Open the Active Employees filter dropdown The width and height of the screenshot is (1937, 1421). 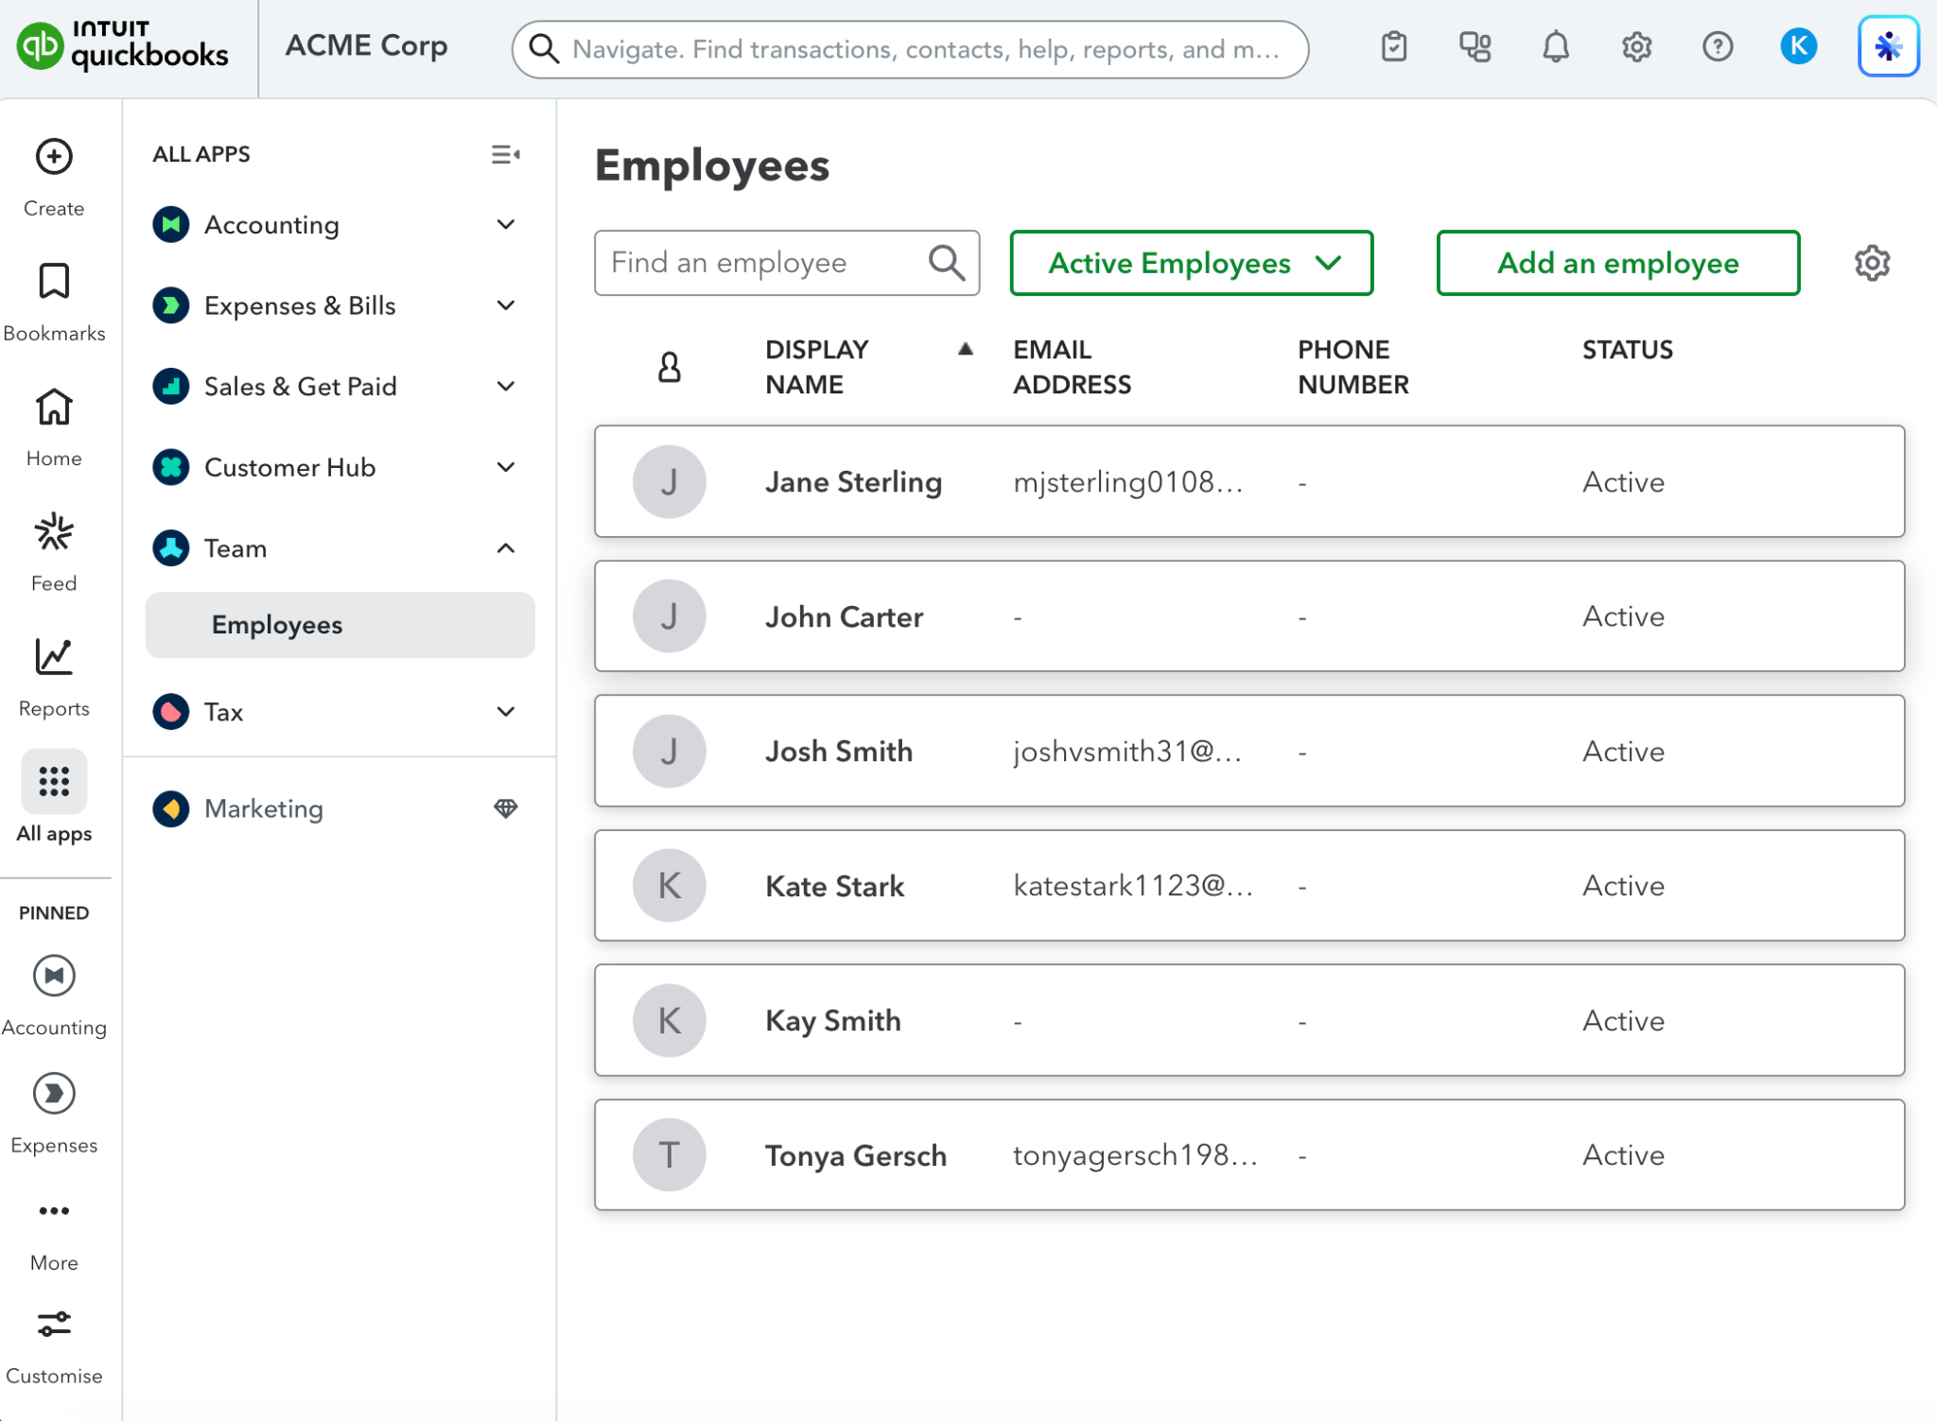pos(1191,263)
